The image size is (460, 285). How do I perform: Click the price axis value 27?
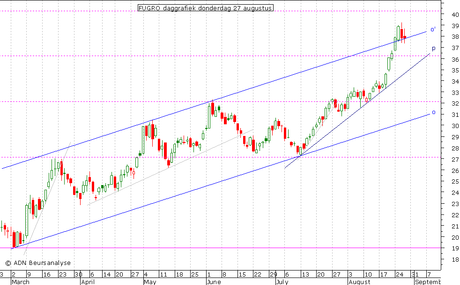(x=455, y=160)
